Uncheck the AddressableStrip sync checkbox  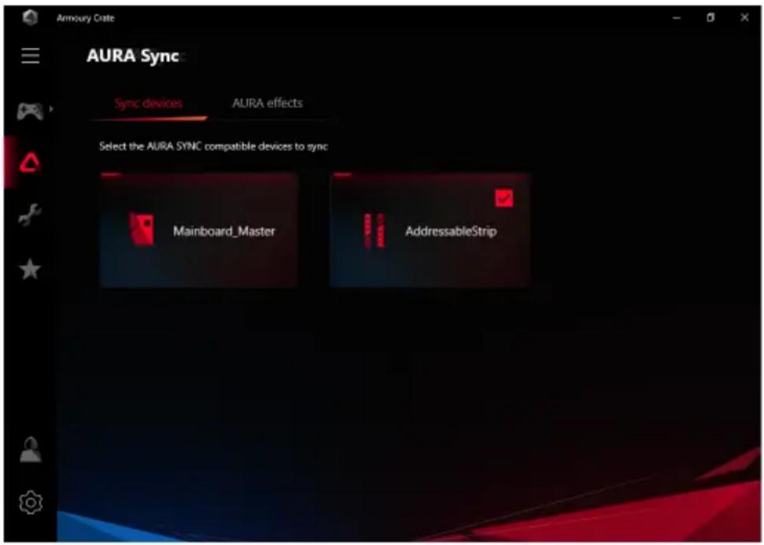pyautogui.click(x=504, y=198)
